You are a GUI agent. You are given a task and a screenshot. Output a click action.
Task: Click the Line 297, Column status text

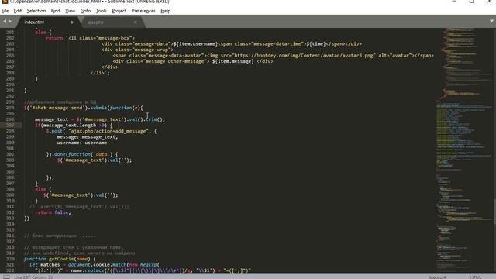point(33,277)
